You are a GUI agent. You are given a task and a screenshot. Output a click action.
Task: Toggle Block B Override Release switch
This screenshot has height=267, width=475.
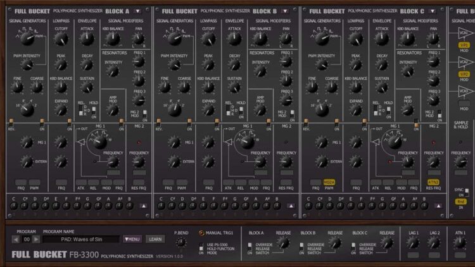301,246
